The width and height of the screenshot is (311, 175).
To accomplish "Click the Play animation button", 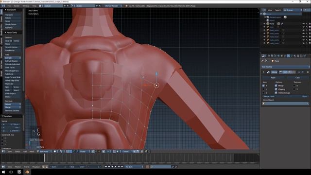I will click(x=116, y=167).
